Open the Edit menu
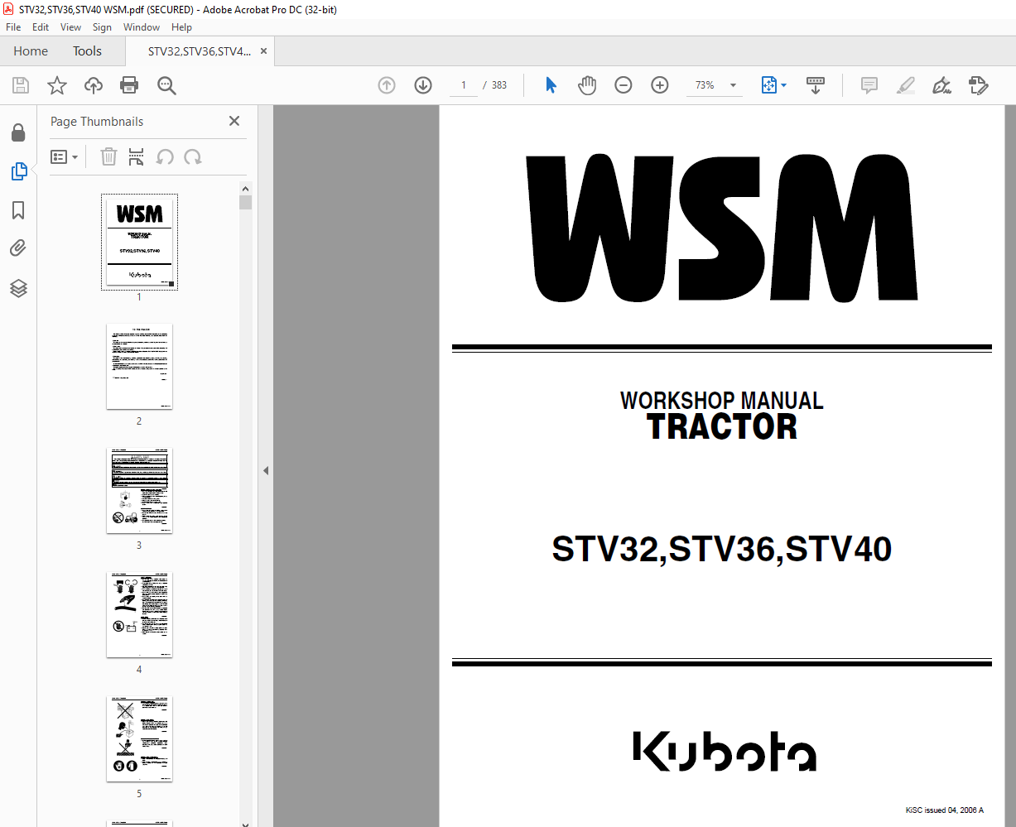This screenshot has height=827, width=1016. [x=41, y=27]
